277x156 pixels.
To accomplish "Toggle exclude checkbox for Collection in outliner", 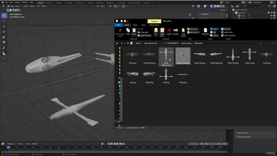I will [269, 13].
